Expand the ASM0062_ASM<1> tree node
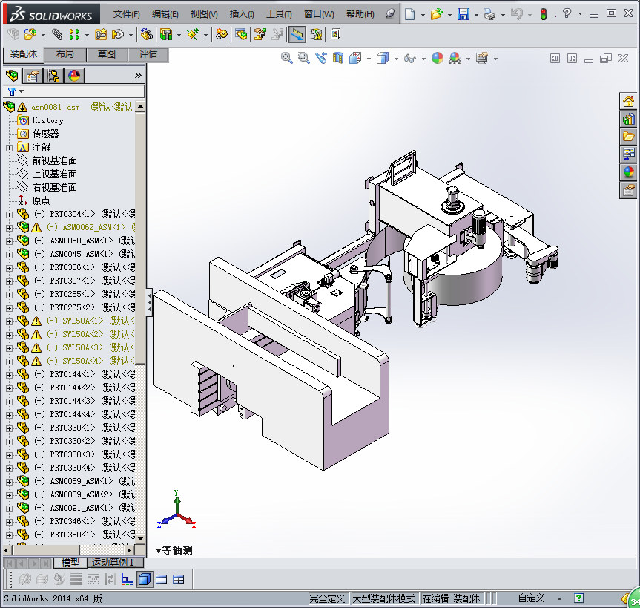Viewport: 640px width, 608px height. coord(9,228)
